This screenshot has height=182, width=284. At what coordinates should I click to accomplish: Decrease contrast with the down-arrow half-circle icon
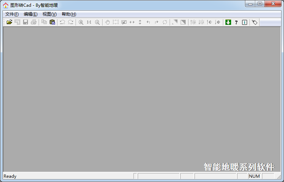pos(218,22)
